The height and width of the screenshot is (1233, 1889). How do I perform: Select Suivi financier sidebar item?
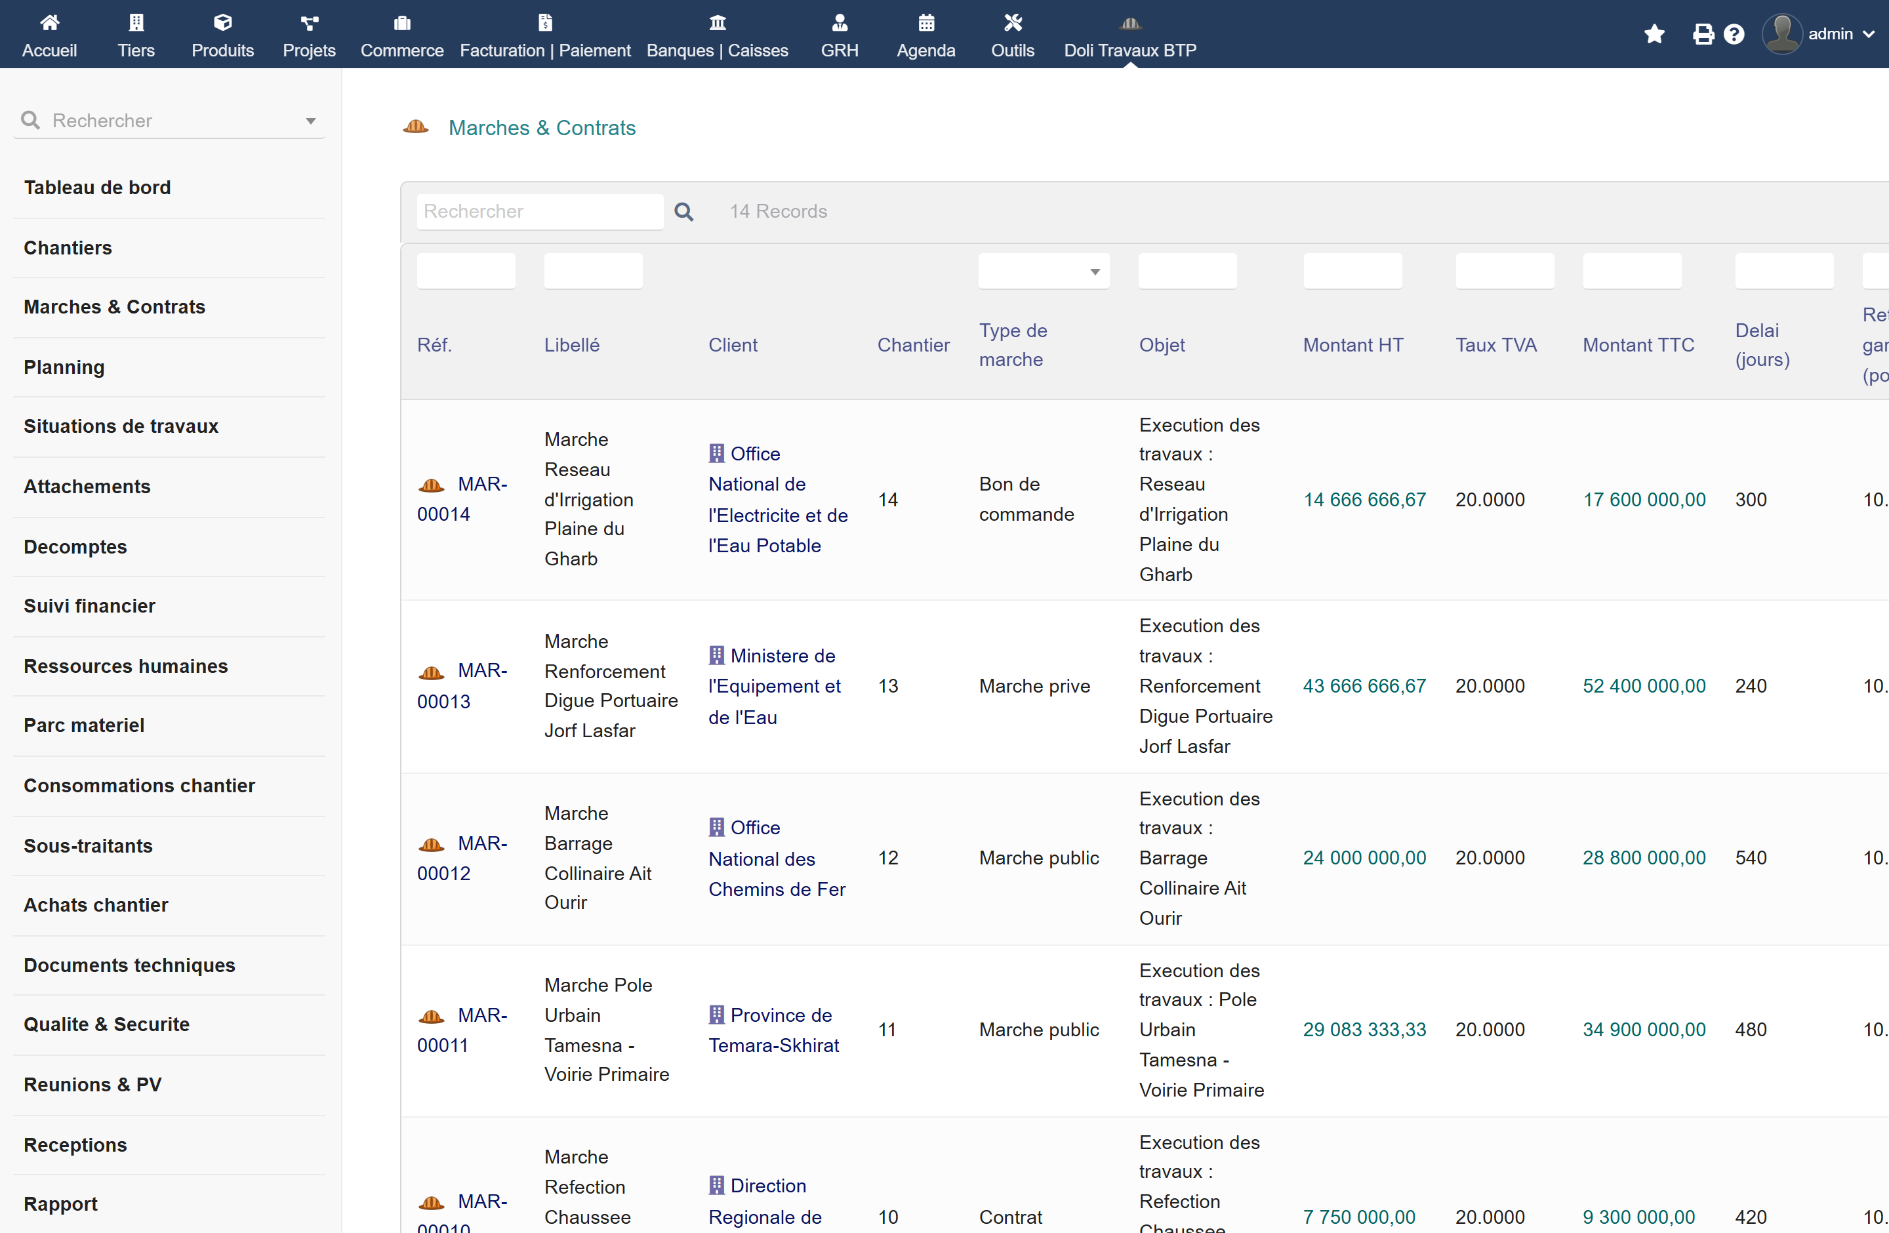[90, 606]
